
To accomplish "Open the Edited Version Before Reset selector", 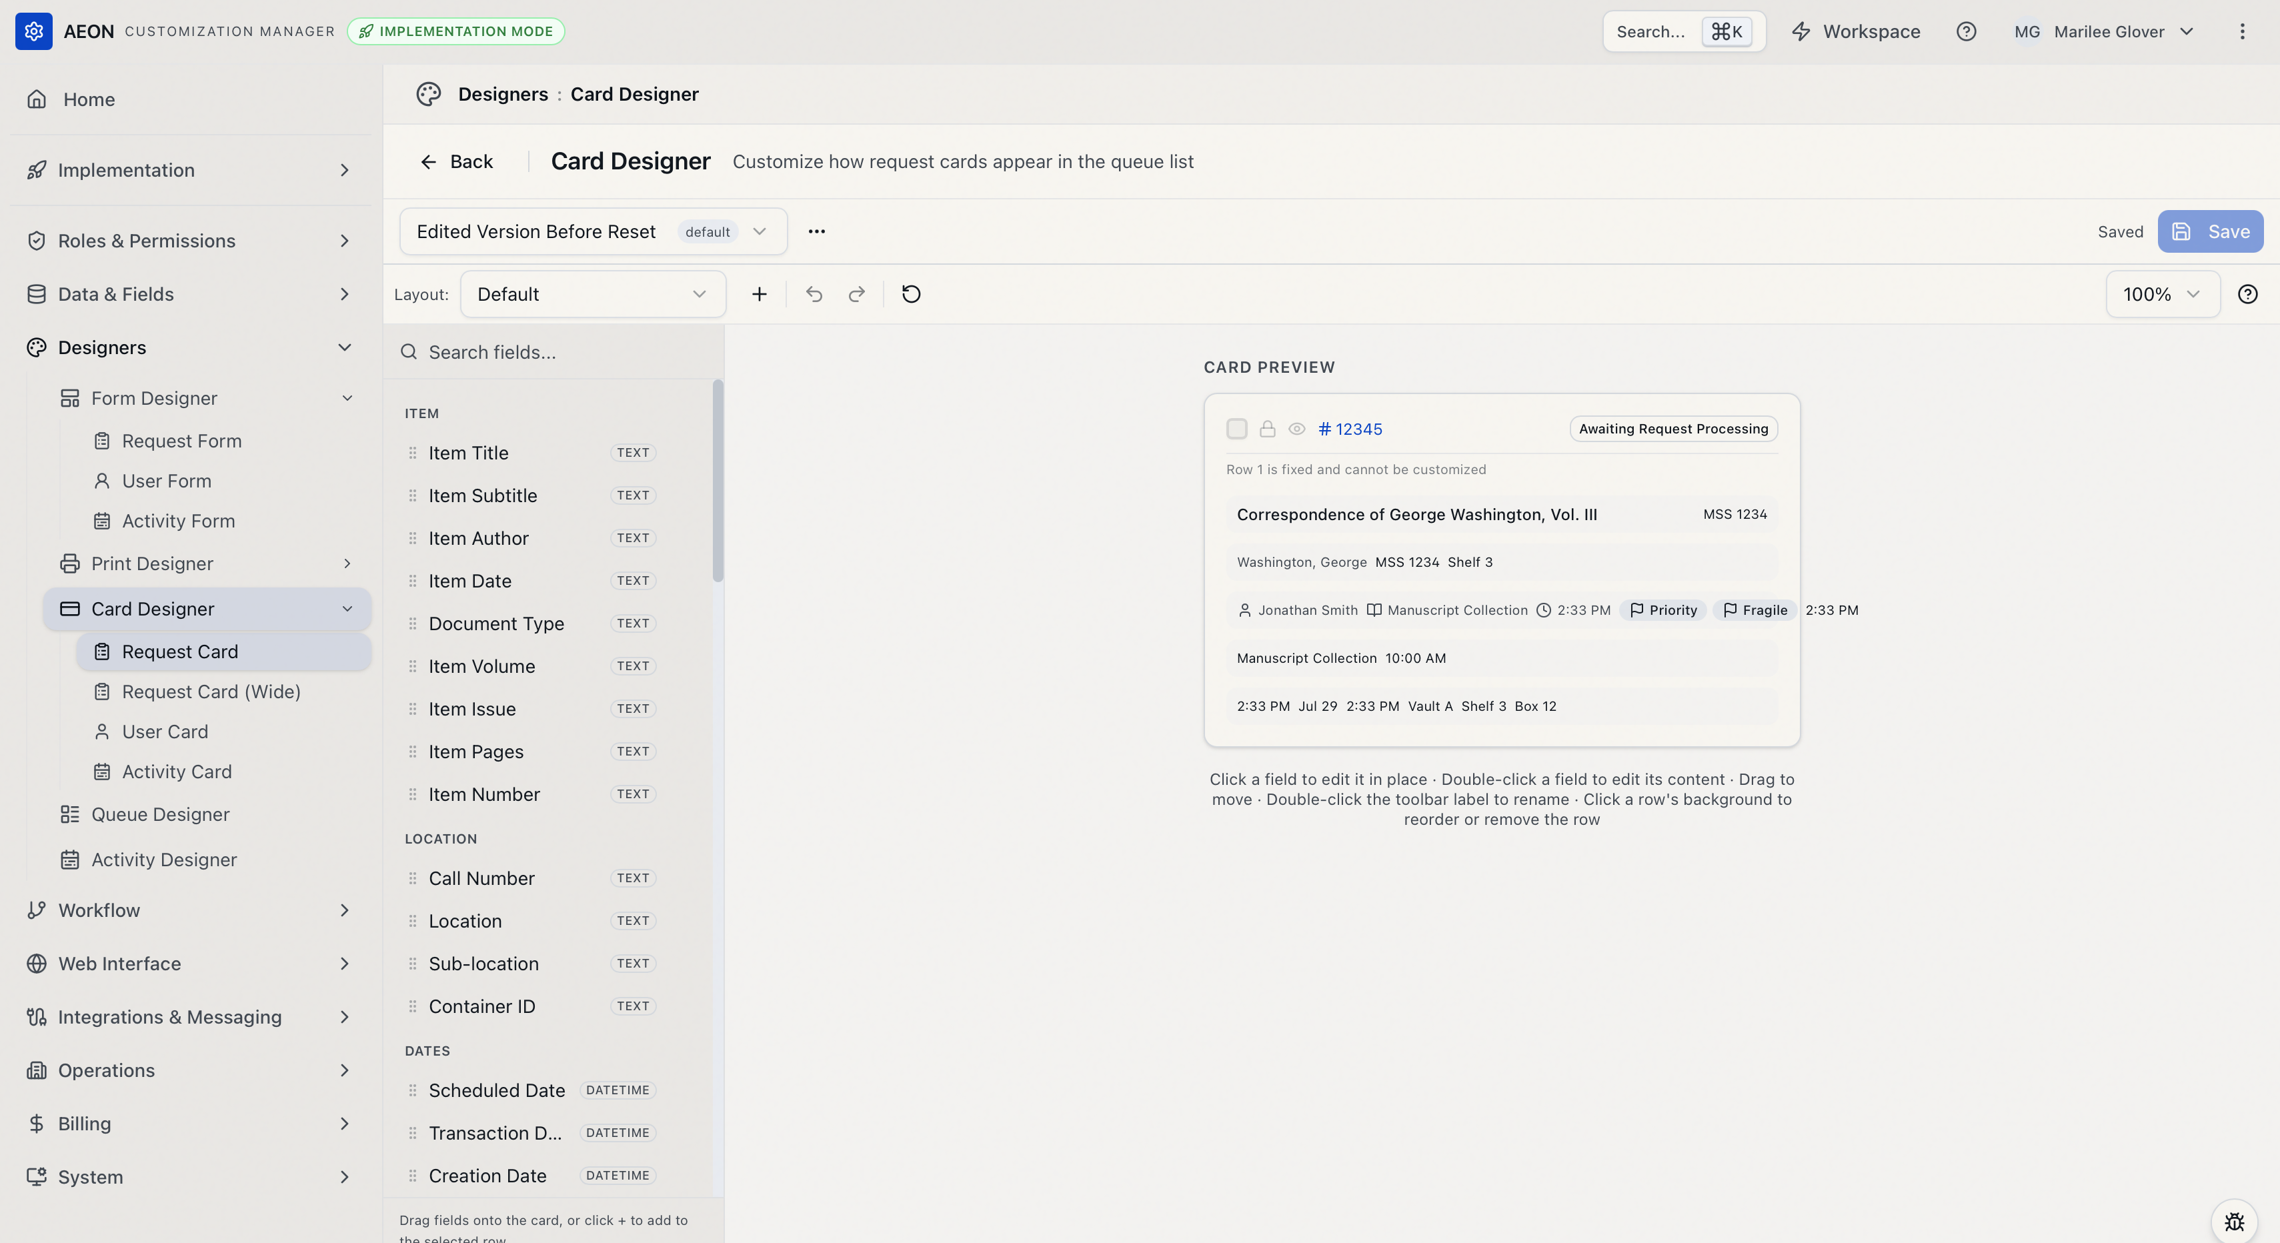I will 593,231.
